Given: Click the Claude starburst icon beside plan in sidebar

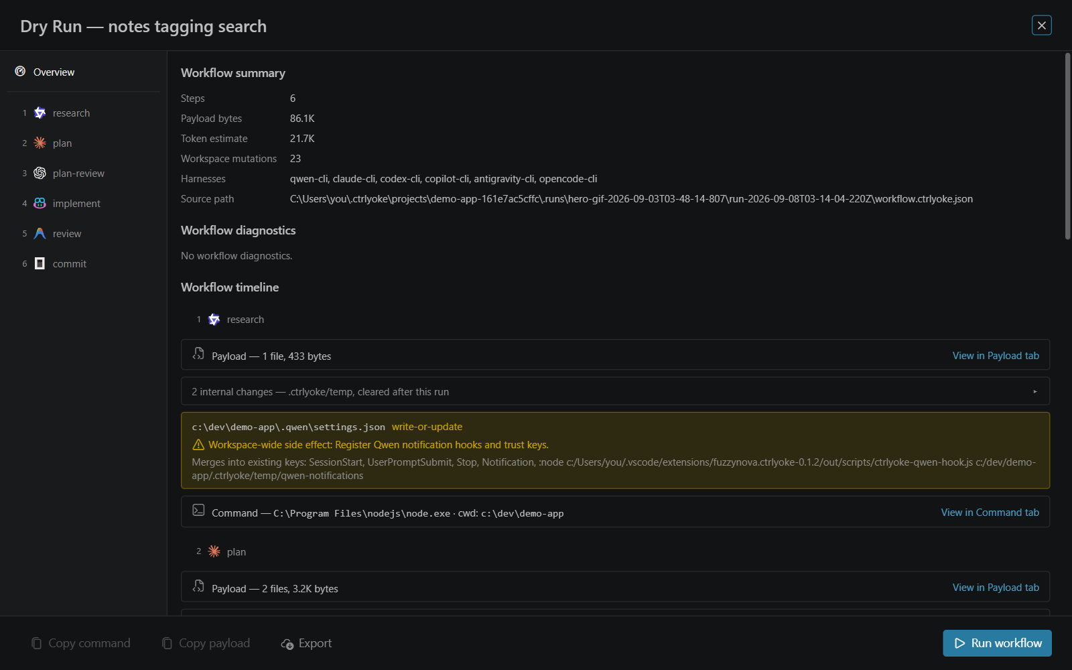Looking at the screenshot, I should coord(40,143).
